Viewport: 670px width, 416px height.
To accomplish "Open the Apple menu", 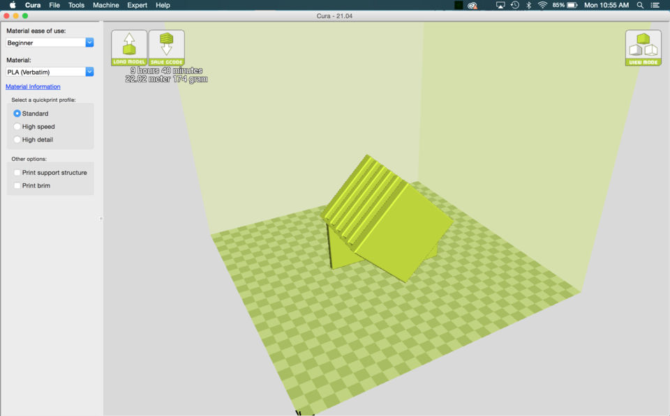I will point(12,5).
